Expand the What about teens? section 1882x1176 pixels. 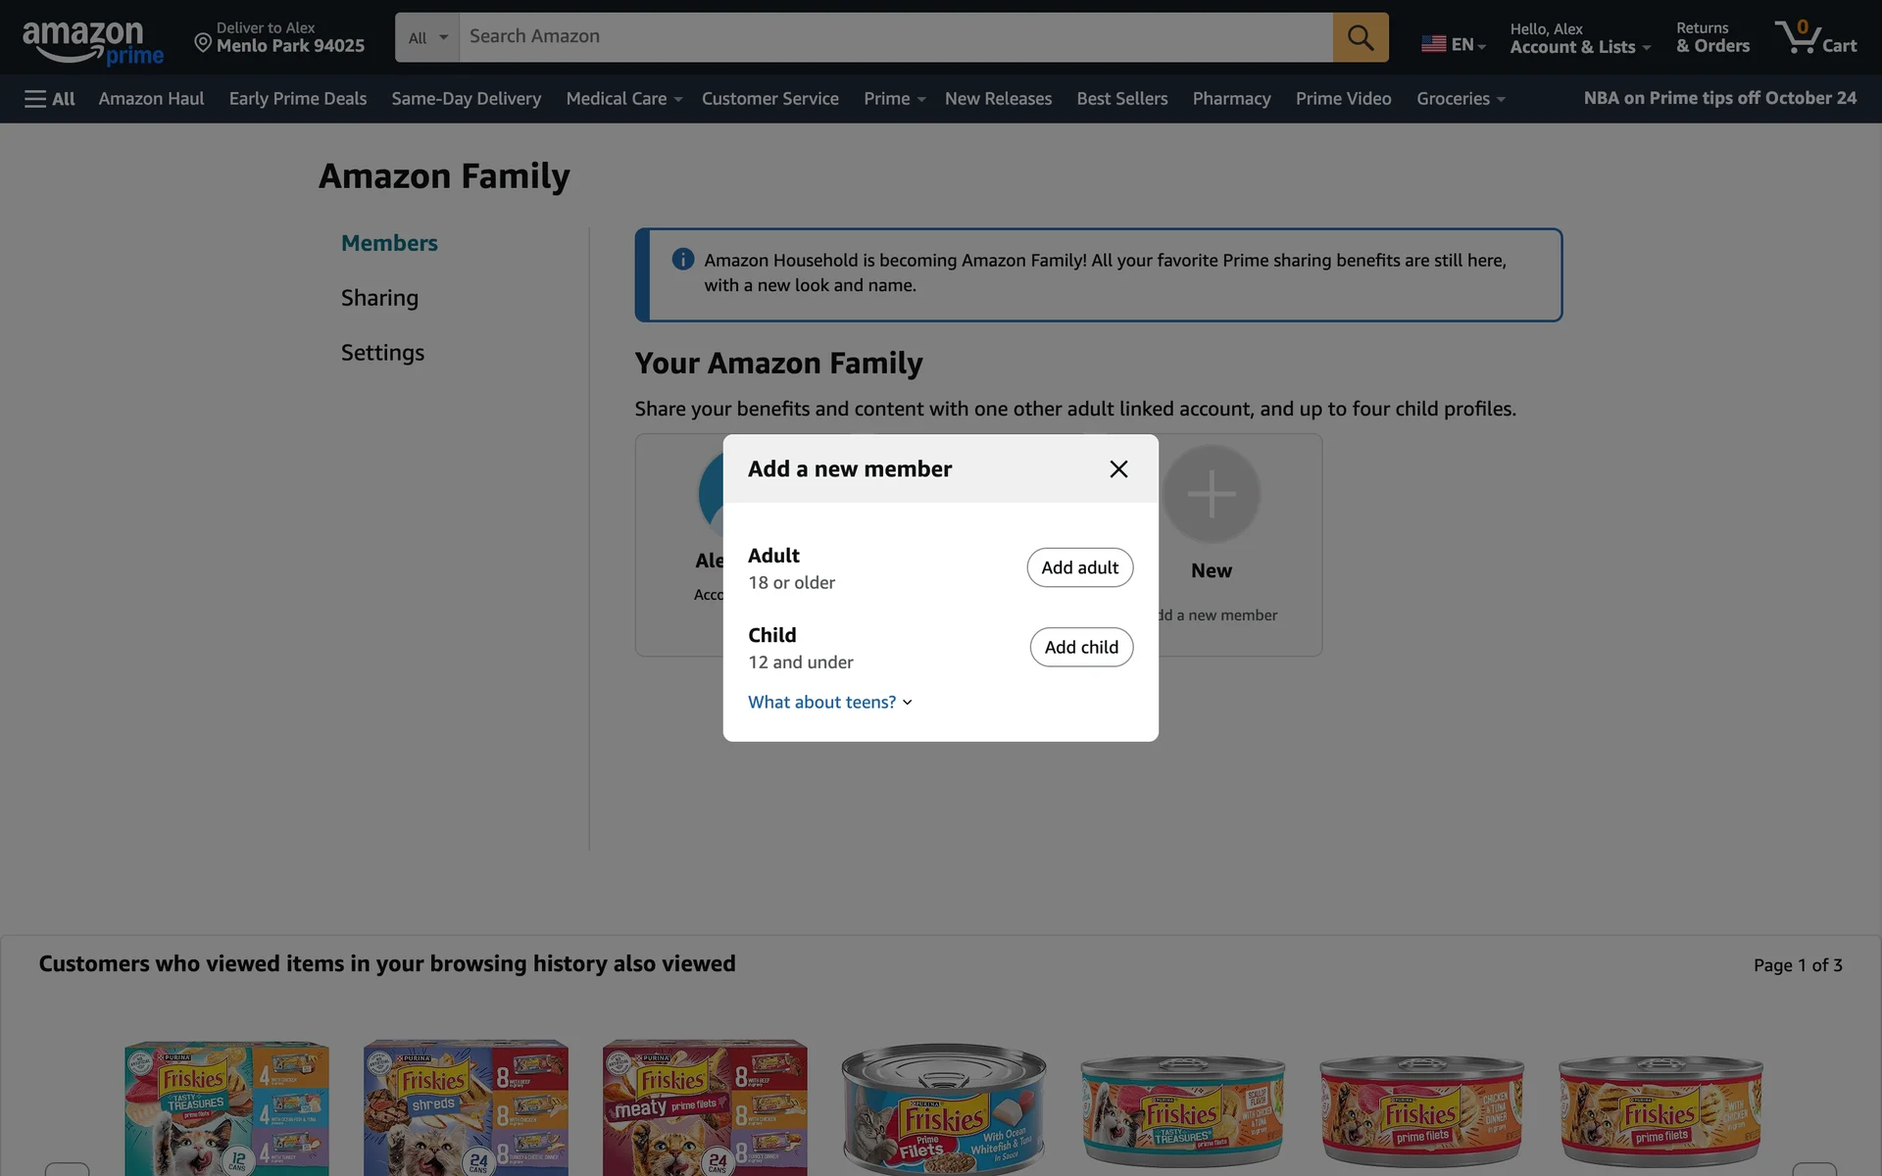coord(829,703)
